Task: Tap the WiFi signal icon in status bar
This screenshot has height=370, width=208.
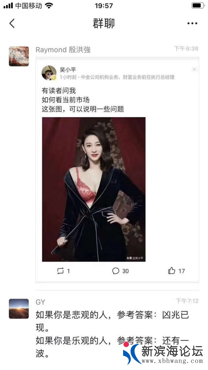Action: pyautogui.click(x=49, y=5)
